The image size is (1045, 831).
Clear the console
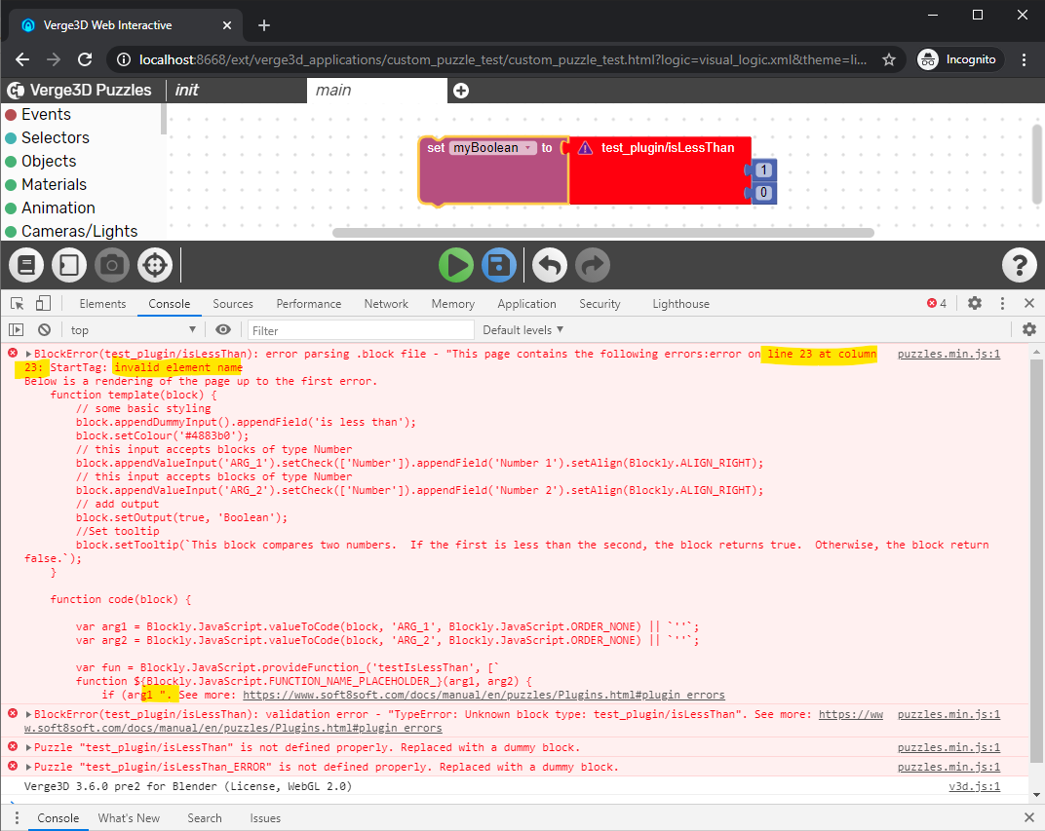[44, 329]
